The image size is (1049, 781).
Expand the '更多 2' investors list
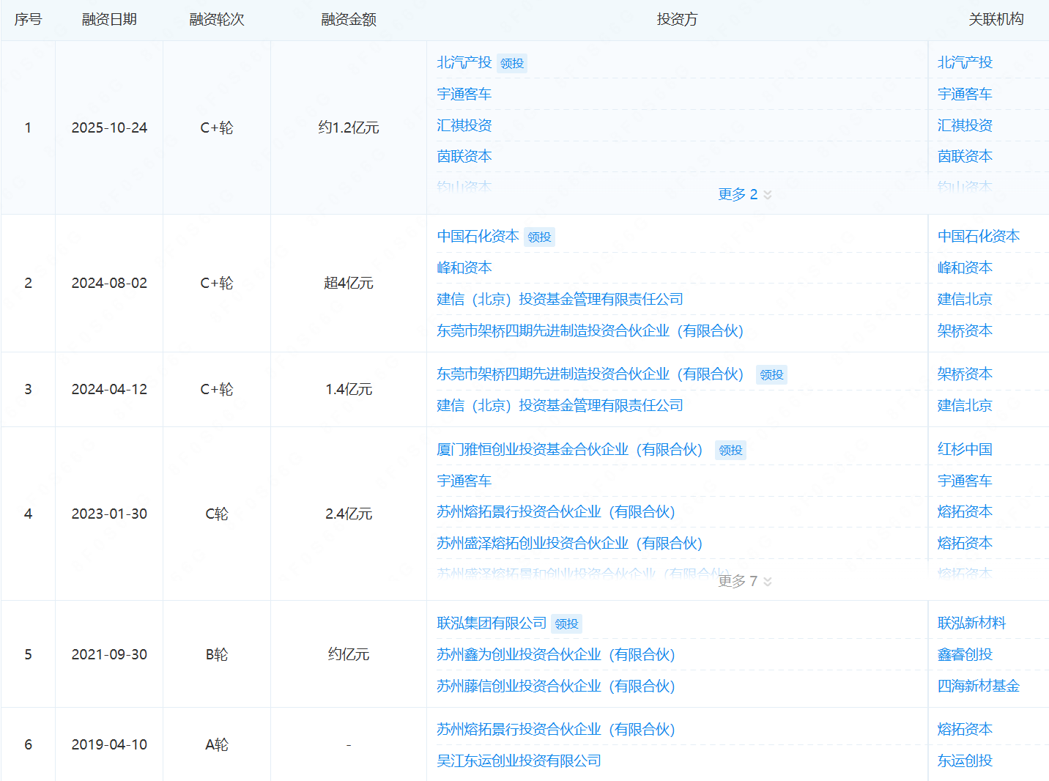[x=744, y=194]
